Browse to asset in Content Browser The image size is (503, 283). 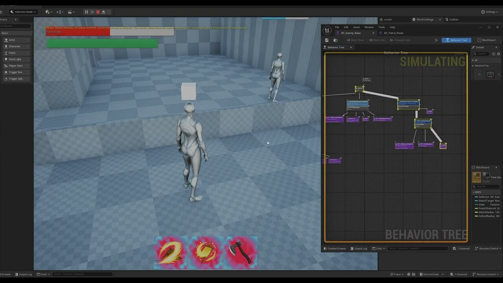pos(335,40)
